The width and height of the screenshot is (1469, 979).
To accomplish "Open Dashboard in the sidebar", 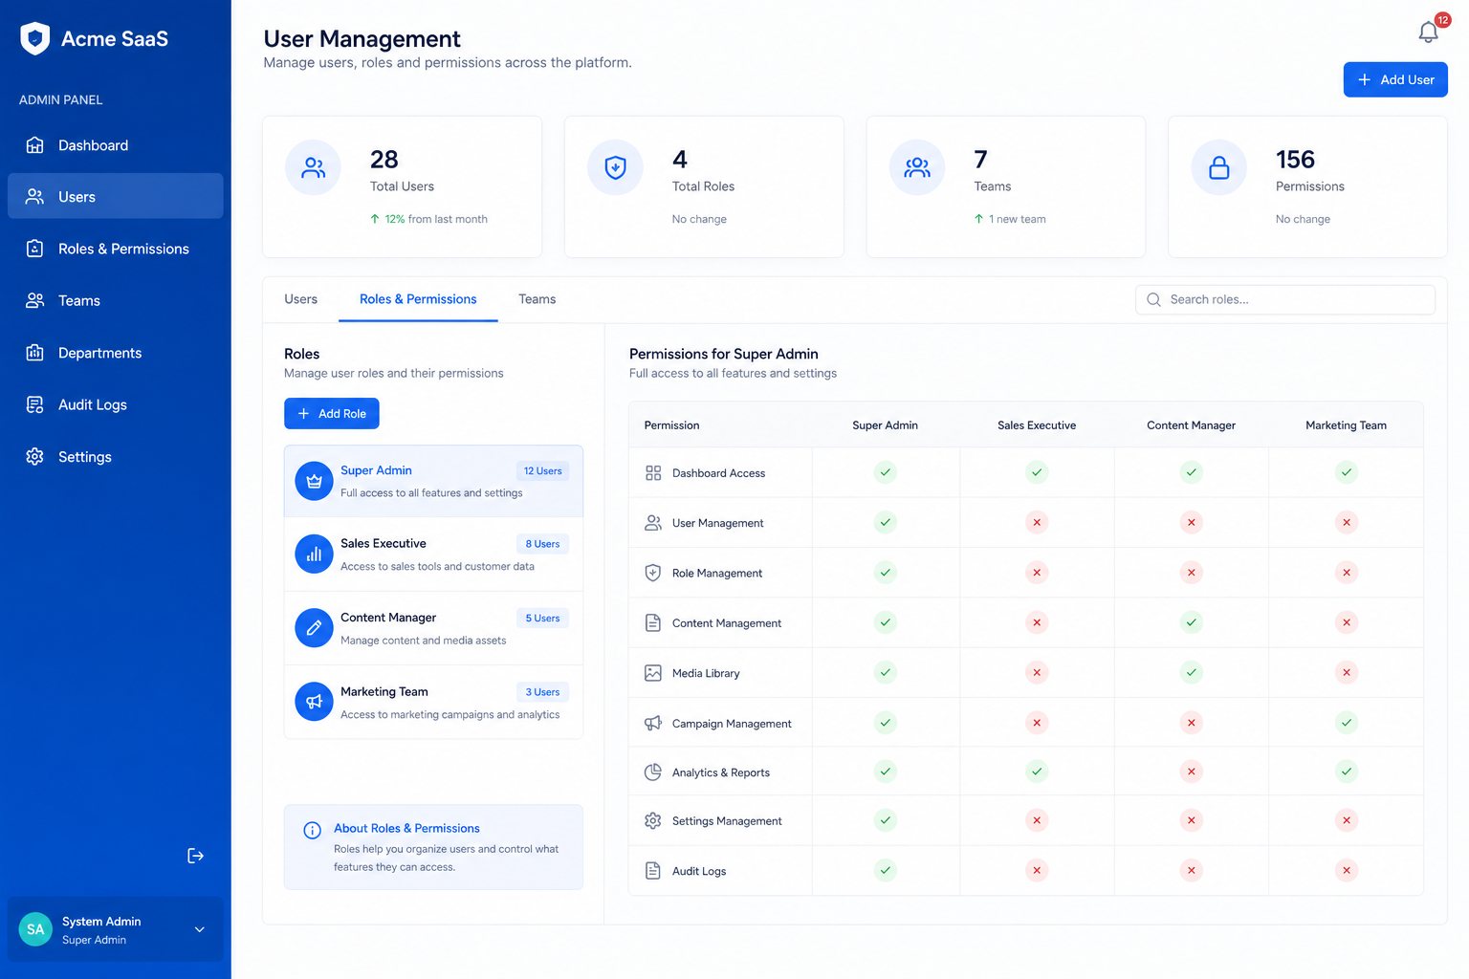I will 116,145.
